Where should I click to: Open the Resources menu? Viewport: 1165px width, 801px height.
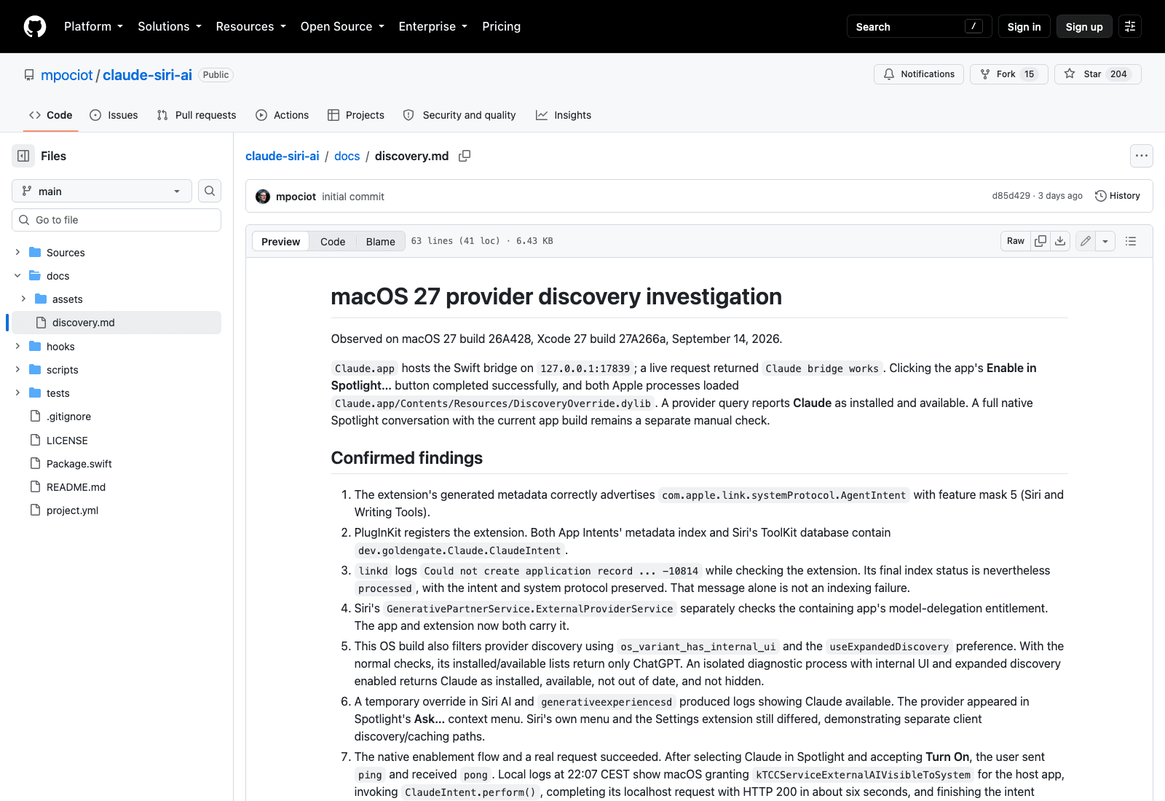[250, 26]
